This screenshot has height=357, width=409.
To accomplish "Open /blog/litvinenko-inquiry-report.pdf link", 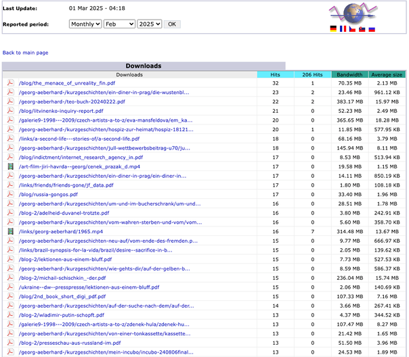I will 61,111.
